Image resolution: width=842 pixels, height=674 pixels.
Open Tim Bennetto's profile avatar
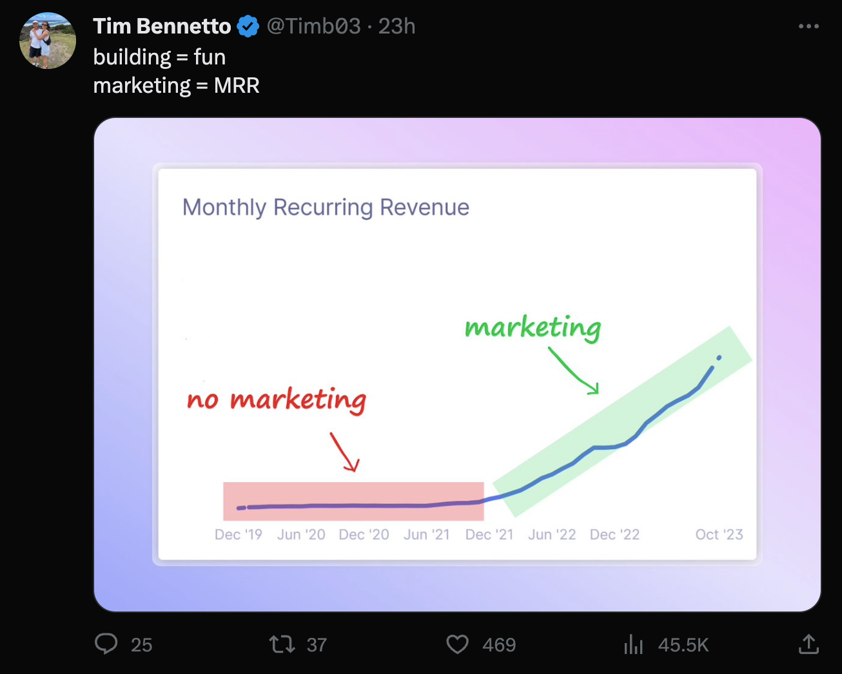[x=48, y=41]
